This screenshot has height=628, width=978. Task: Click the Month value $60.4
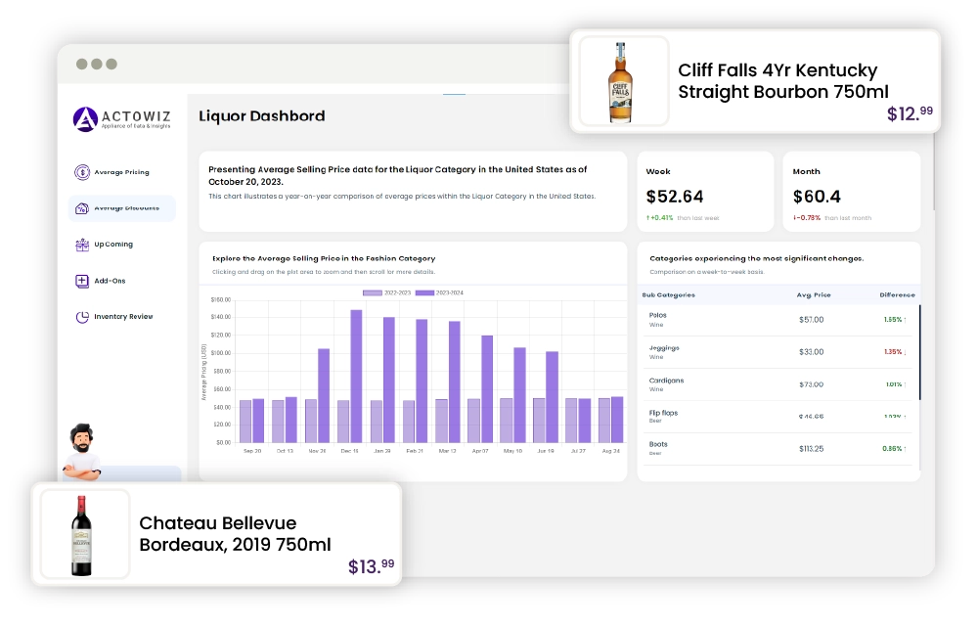point(817,197)
